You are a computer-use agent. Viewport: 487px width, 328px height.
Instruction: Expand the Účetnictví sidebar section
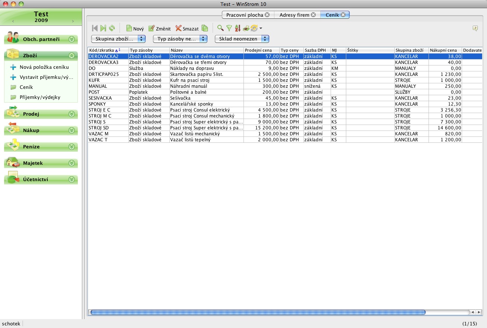(x=71, y=180)
